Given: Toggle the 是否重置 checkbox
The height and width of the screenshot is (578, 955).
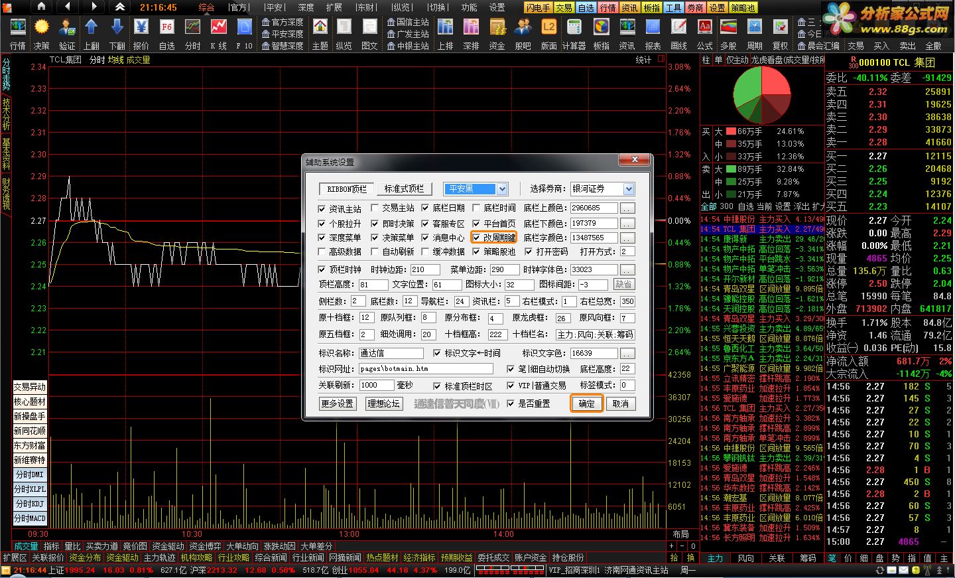Looking at the screenshot, I should 511,403.
